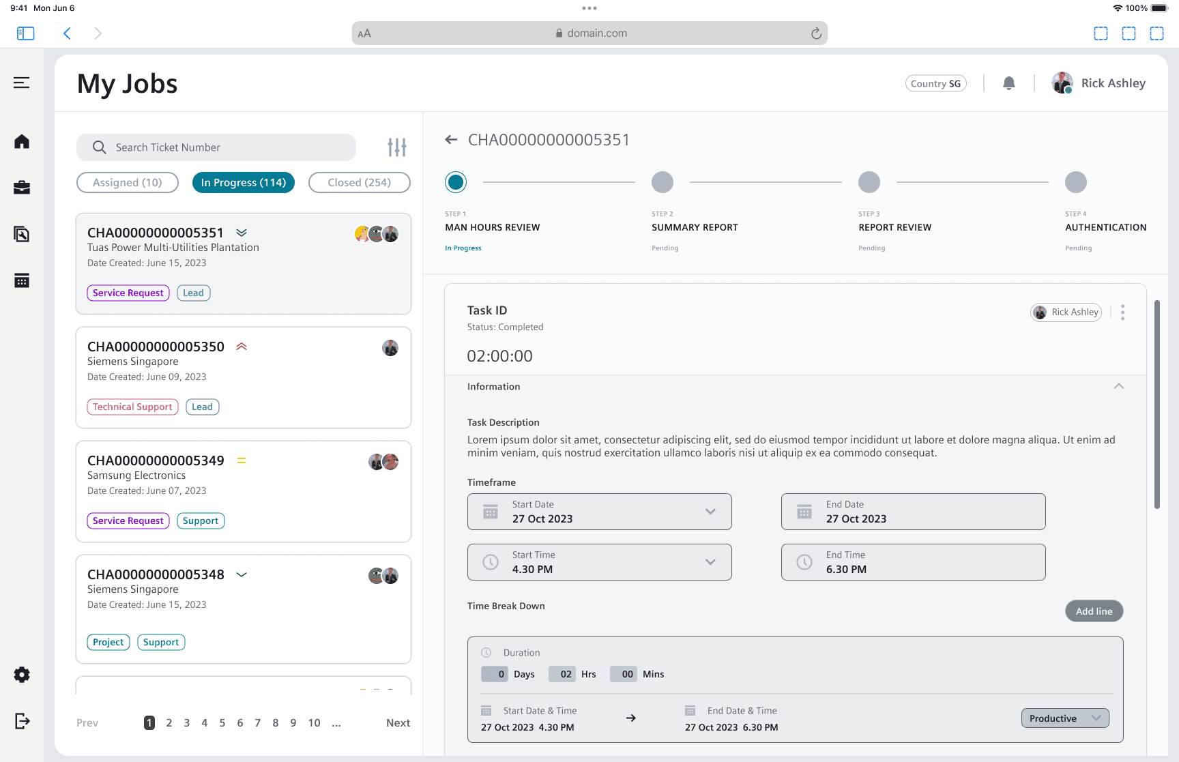Go to page 2 of tickets
Screen dimensions: 1179x762
169,723
